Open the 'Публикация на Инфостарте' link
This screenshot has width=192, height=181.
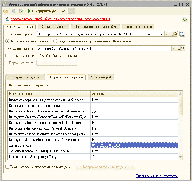pyautogui.click(x=157, y=176)
